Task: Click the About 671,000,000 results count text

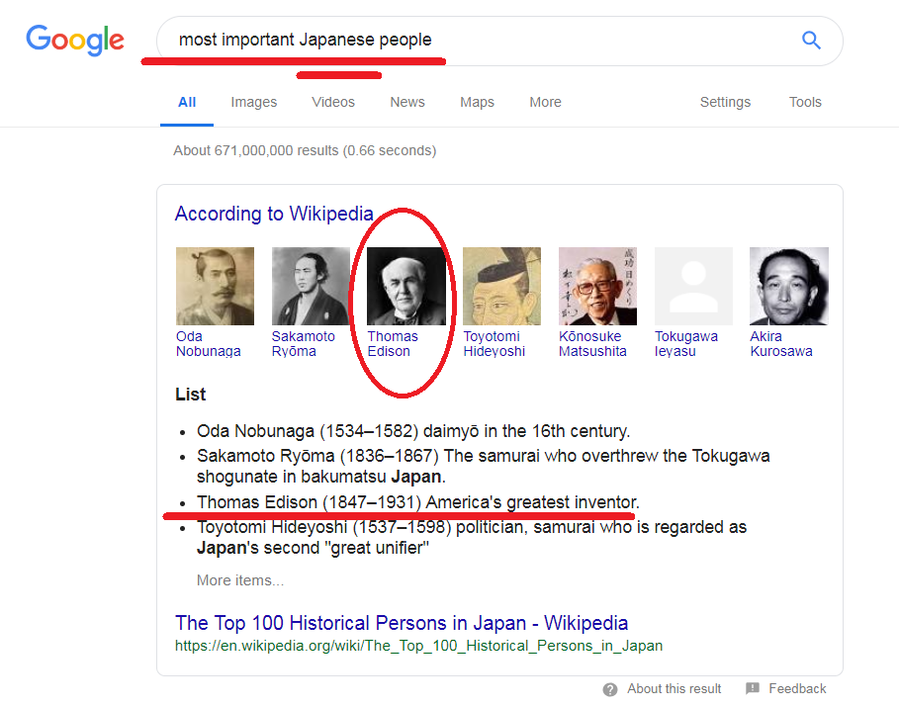Action: (305, 150)
